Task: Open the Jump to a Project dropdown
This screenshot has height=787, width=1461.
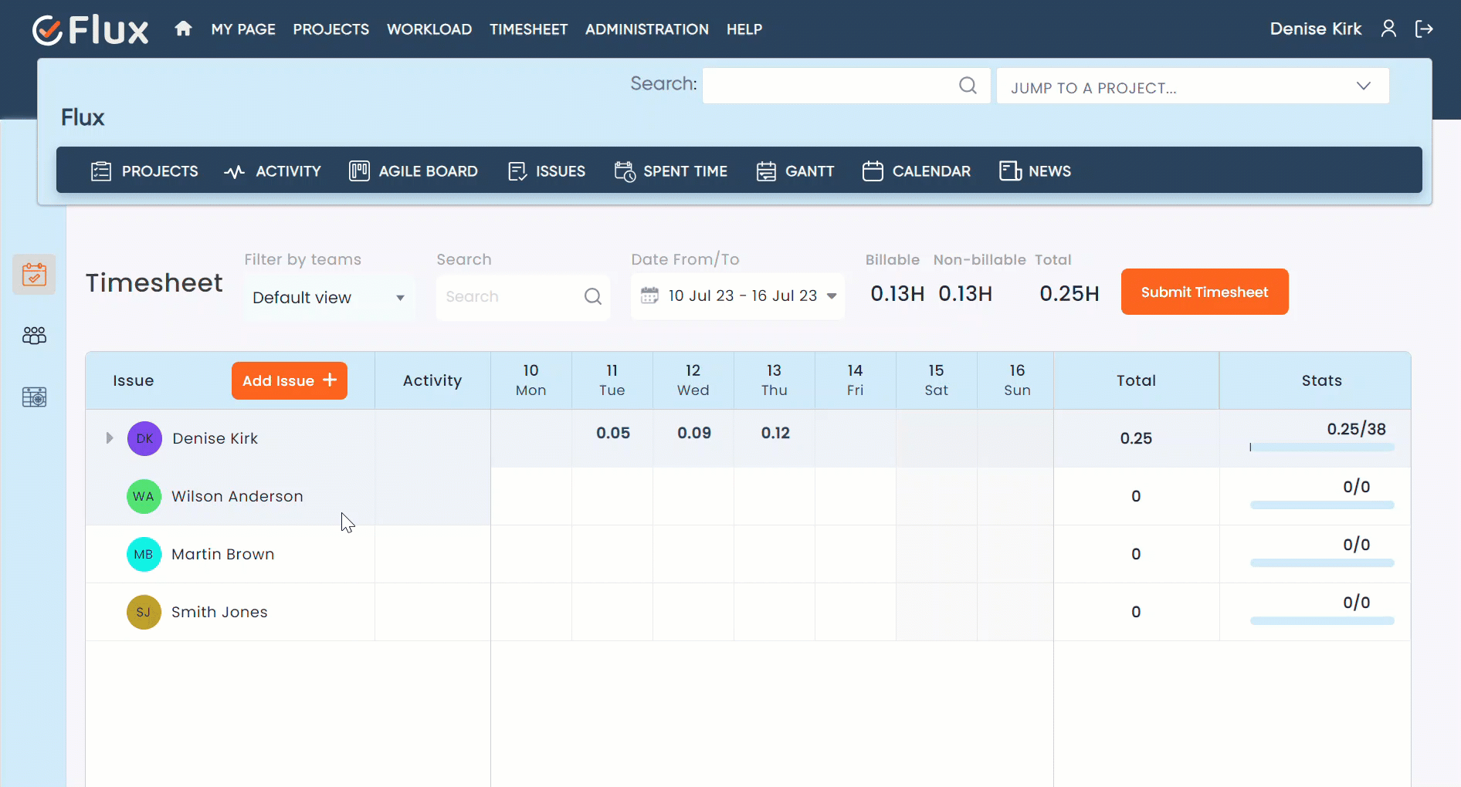Action: point(1192,86)
